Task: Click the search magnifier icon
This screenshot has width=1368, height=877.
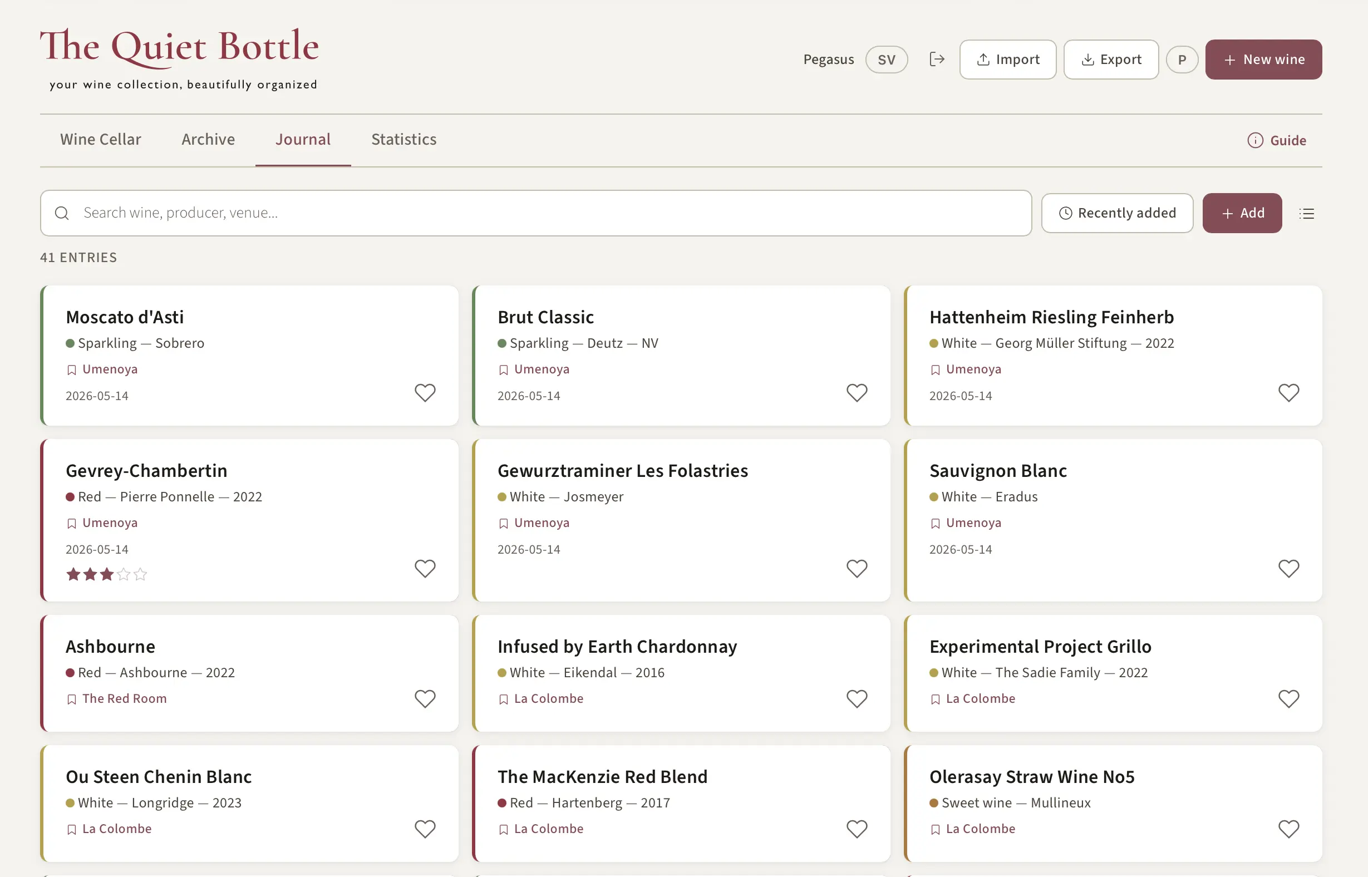Action: pos(62,213)
